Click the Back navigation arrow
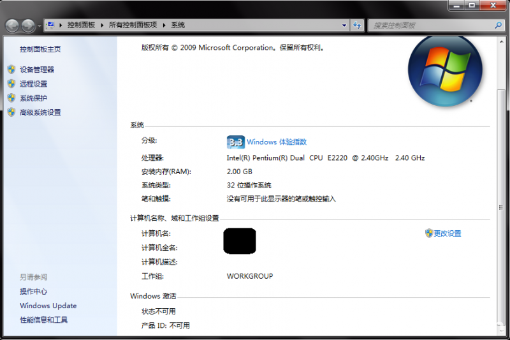The image size is (510, 340). click(12, 26)
